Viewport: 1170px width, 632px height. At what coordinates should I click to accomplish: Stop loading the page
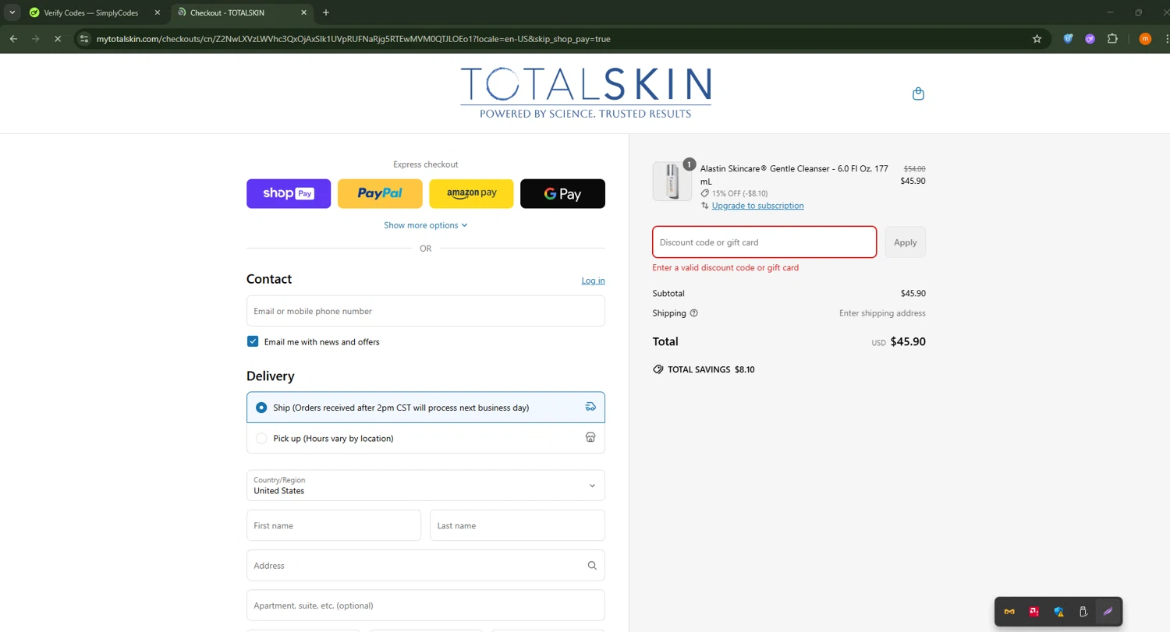[57, 39]
